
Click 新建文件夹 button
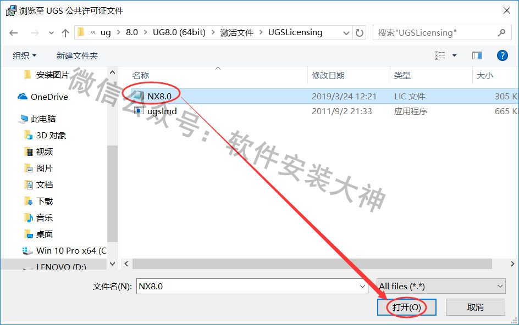(77, 55)
